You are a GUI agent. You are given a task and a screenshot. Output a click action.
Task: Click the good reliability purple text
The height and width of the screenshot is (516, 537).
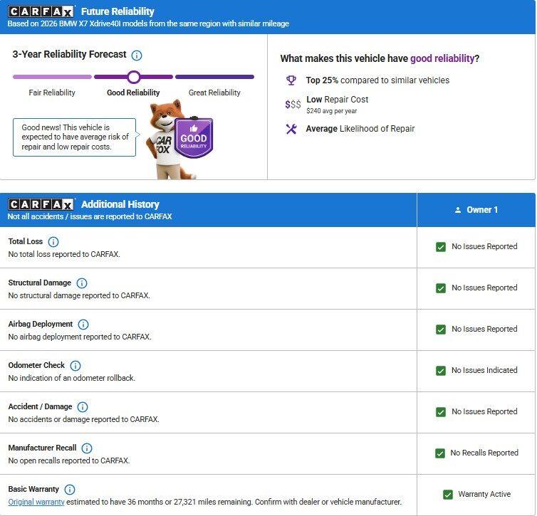point(442,58)
